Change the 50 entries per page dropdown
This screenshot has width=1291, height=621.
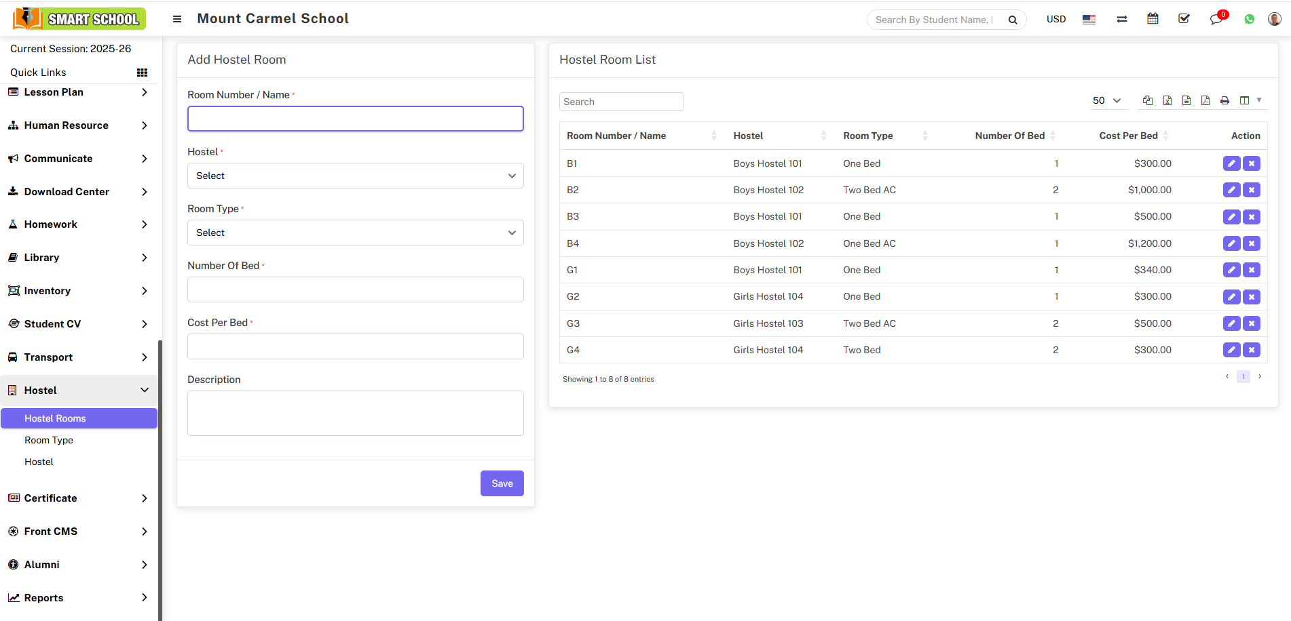(x=1106, y=100)
